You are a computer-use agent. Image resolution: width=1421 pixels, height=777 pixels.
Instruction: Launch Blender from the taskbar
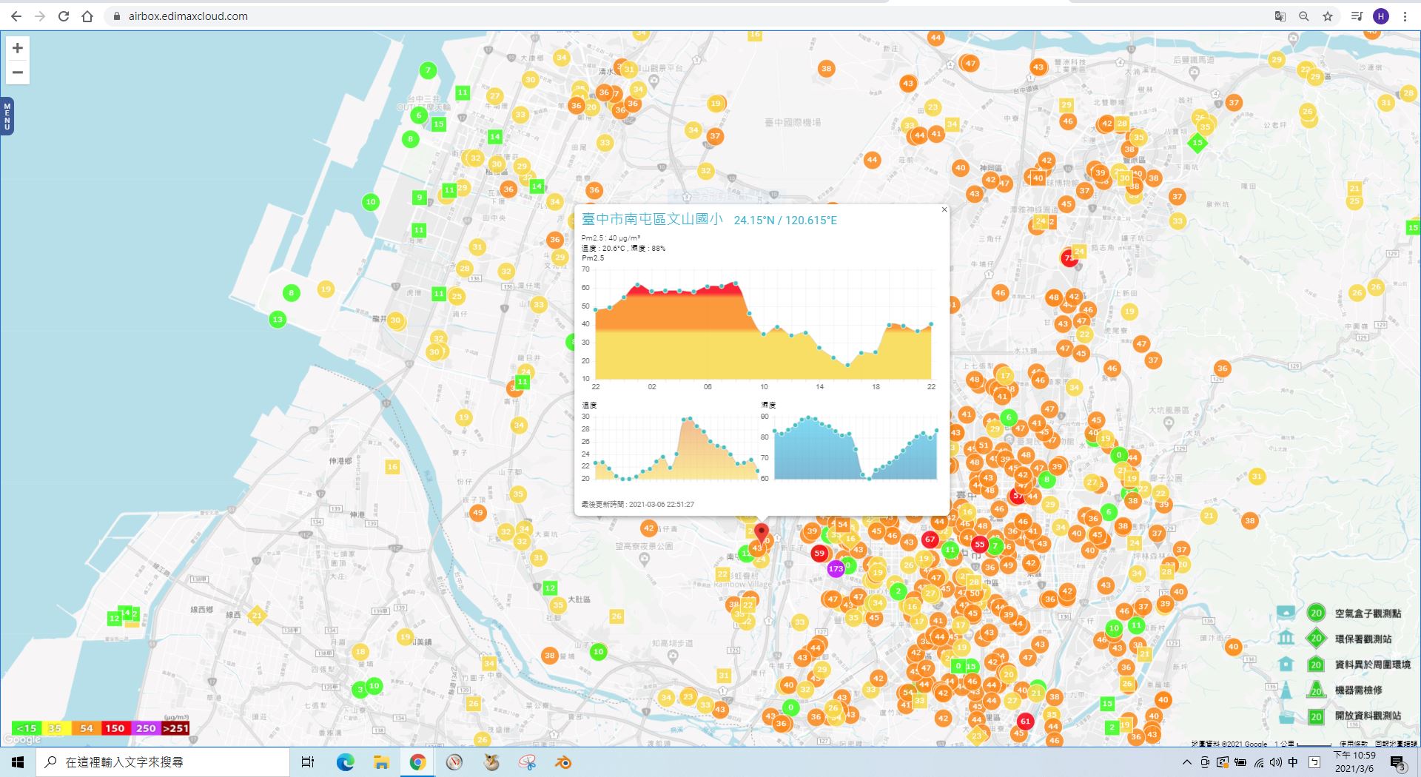[563, 762]
